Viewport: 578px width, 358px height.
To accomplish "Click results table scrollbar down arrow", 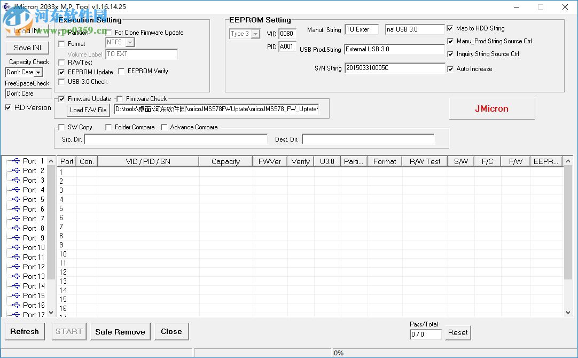I will [x=568, y=312].
